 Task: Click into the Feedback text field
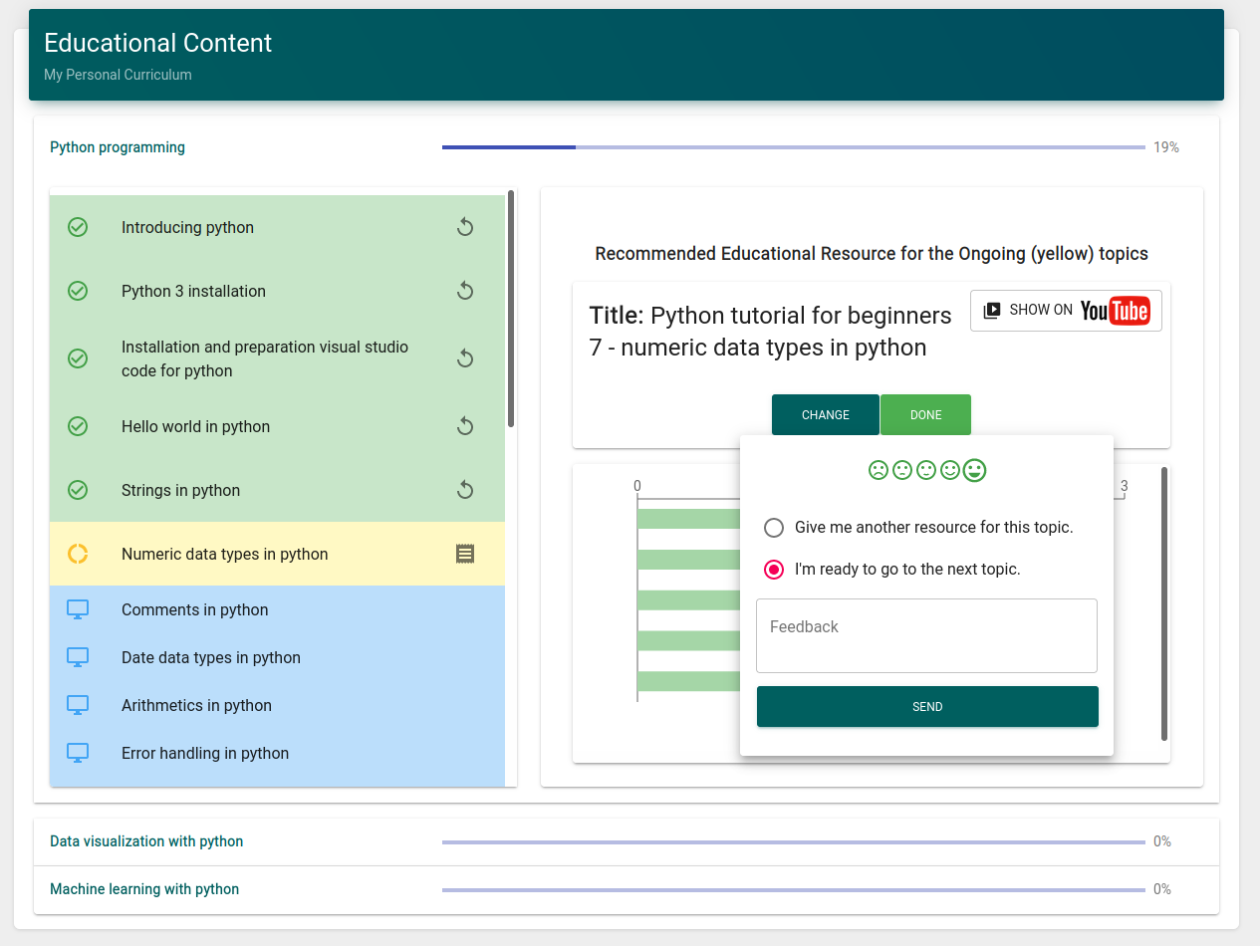pos(927,635)
